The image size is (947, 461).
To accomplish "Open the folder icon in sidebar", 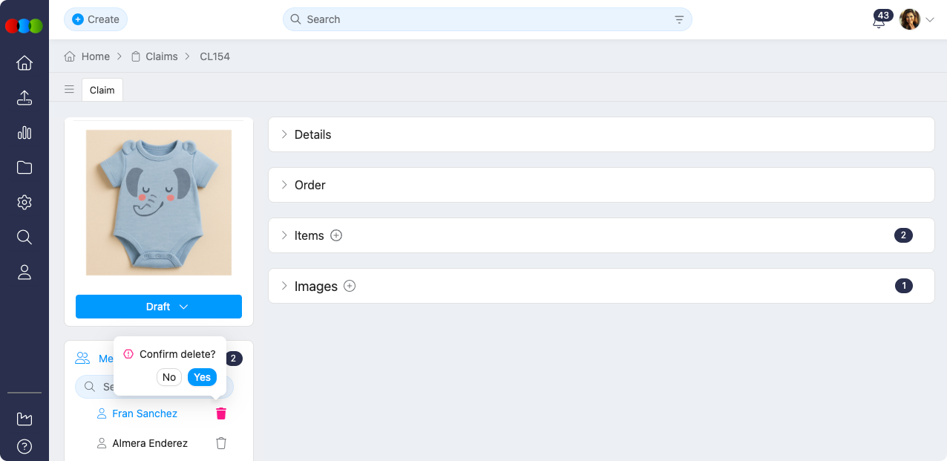I will (x=24, y=168).
